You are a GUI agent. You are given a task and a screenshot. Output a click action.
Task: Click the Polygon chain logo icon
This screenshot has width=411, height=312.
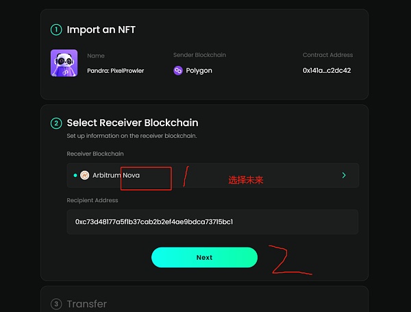(178, 71)
